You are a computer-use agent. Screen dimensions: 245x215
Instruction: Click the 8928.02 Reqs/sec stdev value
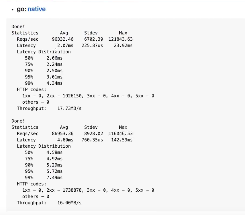point(93,134)
